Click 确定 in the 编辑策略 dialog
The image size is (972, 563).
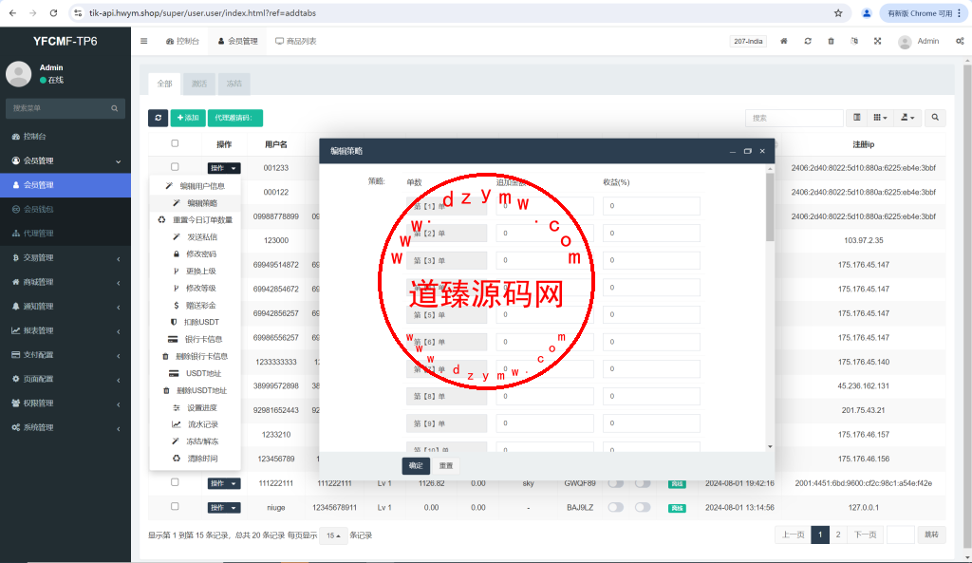click(416, 465)
